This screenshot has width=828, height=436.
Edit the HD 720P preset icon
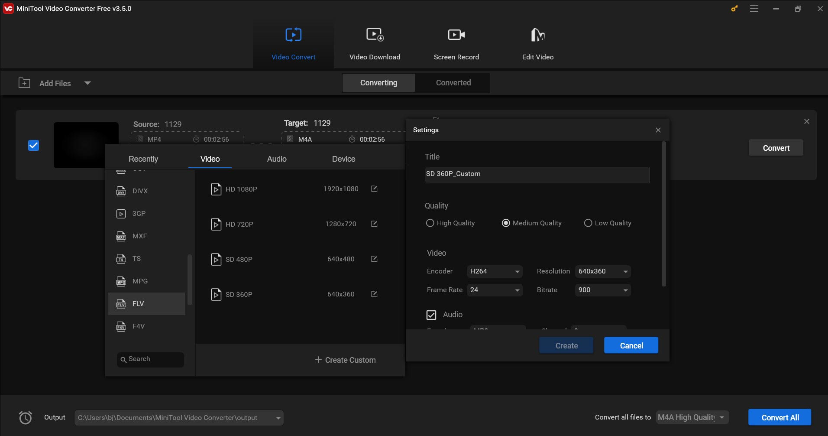point(374,224)
